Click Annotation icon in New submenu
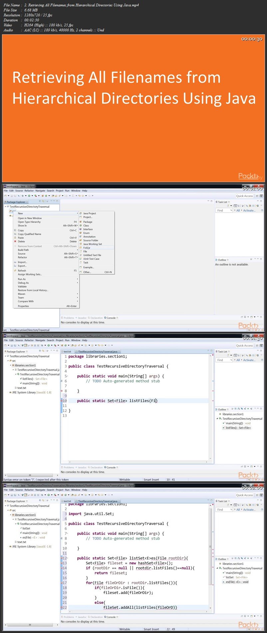This screenshot has height=633, width=267. tap(81, 237)
